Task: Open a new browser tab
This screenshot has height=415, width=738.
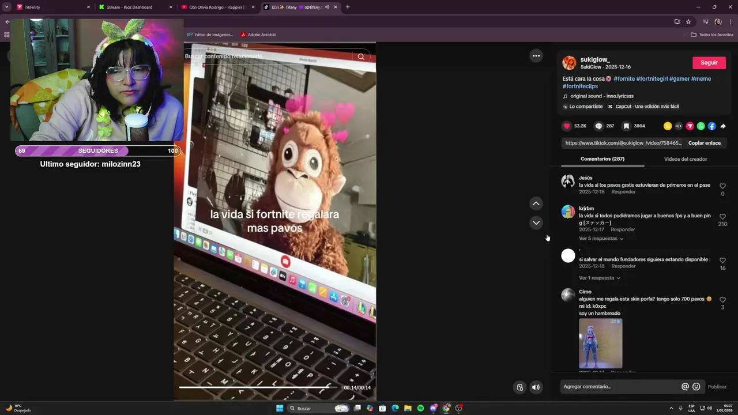Action: 348,7
